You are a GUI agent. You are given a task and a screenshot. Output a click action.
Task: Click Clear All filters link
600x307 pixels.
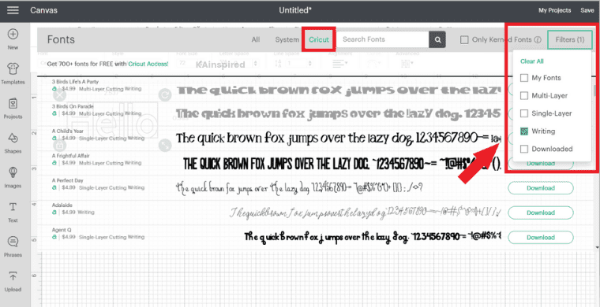(x=532, y=61)
